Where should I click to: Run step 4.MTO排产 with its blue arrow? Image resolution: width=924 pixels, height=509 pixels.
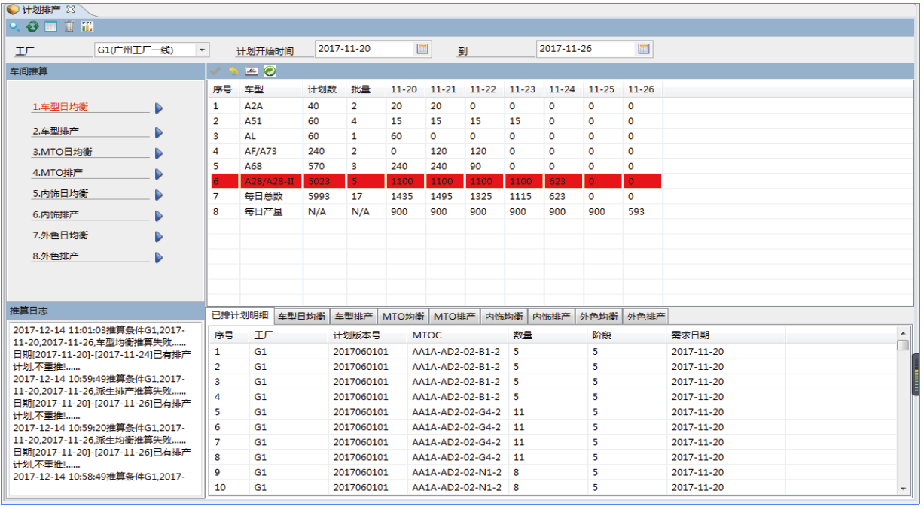coord(159,174)
